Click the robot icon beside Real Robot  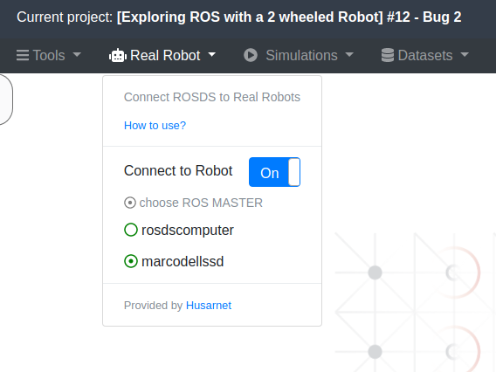pos(118,55)
